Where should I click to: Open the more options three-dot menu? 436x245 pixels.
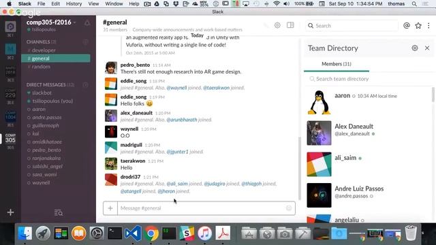pyautogui.click(x=429, y=26)
